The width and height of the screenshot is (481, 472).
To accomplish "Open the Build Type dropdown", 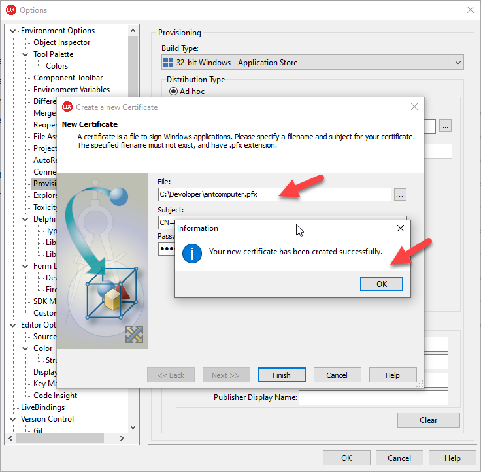I will pyautogui.click(x=457, y=63).
